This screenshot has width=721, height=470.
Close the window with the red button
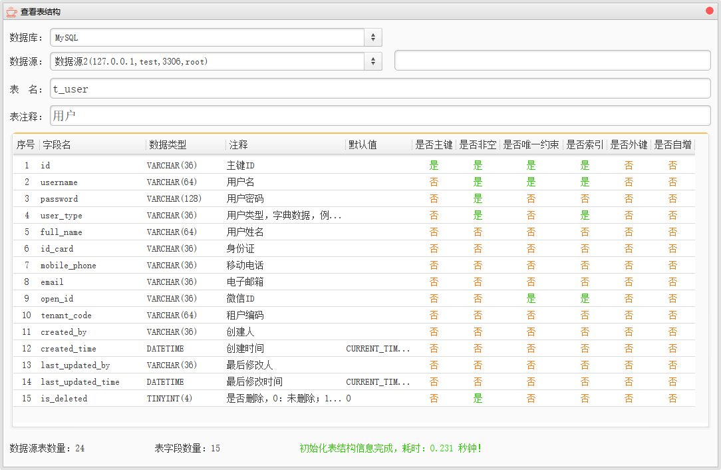[710, 11]
